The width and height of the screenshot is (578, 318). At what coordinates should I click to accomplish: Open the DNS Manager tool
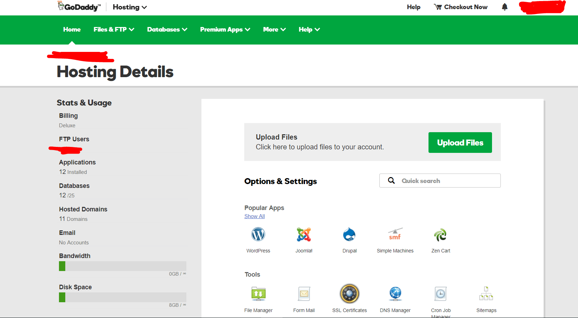(x=395, y=294)
